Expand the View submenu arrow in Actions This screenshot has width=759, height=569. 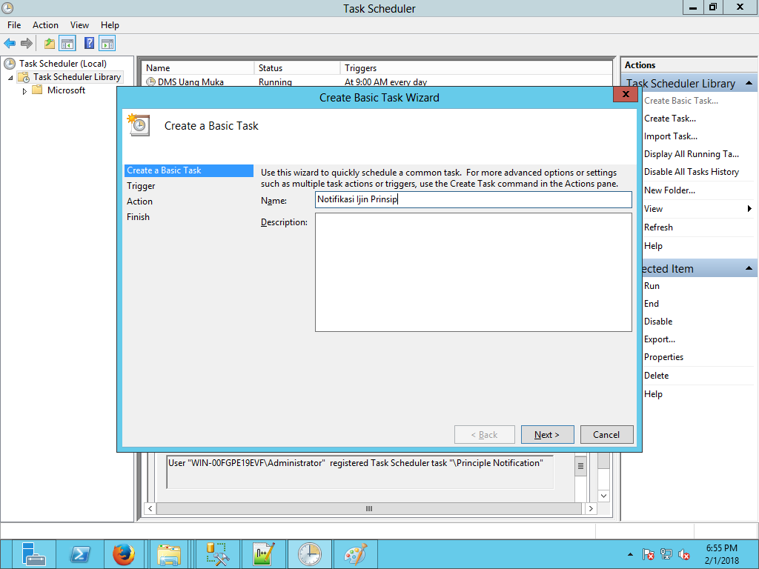click(749, 209)
